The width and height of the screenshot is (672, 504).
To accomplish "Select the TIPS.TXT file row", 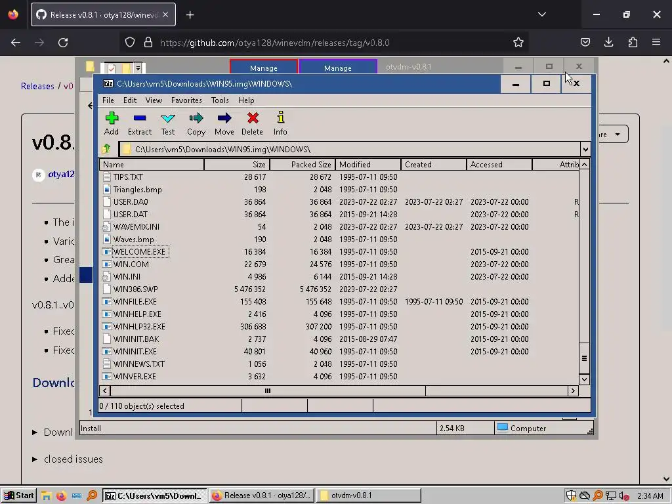I will [339, 177].
